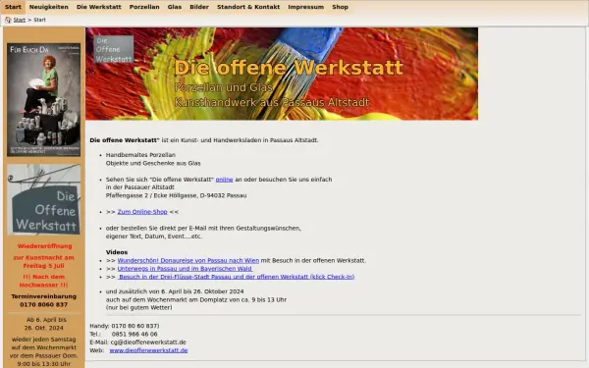Click Tel. number 0851 966 46 06
Screen dimensions: 589x368
134,334
